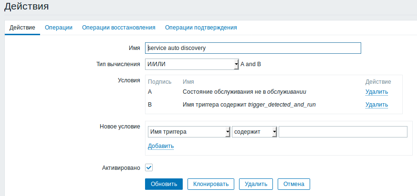Toggle the Активировано checkbox
Viewport: 417px width, 196px height.
149,167
